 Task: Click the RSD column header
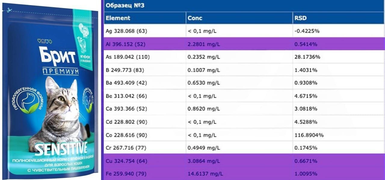[300, 18]
